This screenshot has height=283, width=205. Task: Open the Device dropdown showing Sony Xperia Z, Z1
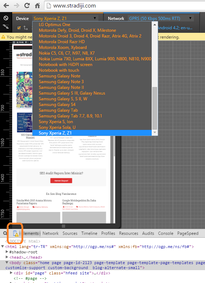tap(65, 19)
